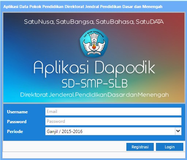Click the Username label

[17, 112]
